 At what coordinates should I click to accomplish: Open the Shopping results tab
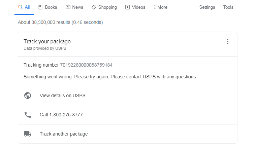(x=108, y=7)
